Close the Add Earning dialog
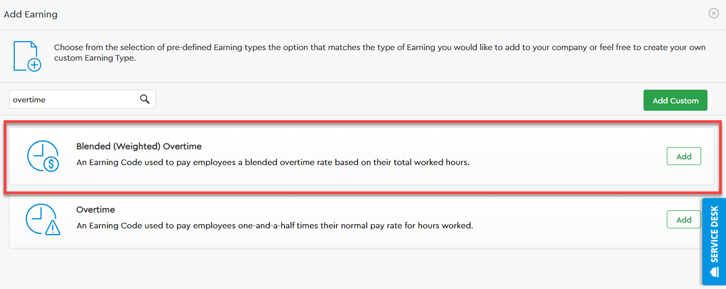 pos(714,14)
